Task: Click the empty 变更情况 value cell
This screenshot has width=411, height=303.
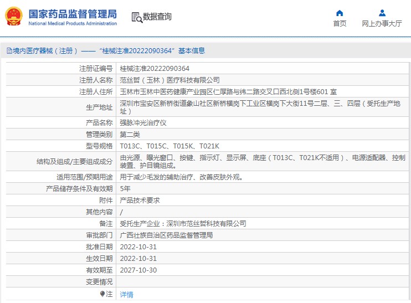Action: pyautogui.click(x=263, y=282)
